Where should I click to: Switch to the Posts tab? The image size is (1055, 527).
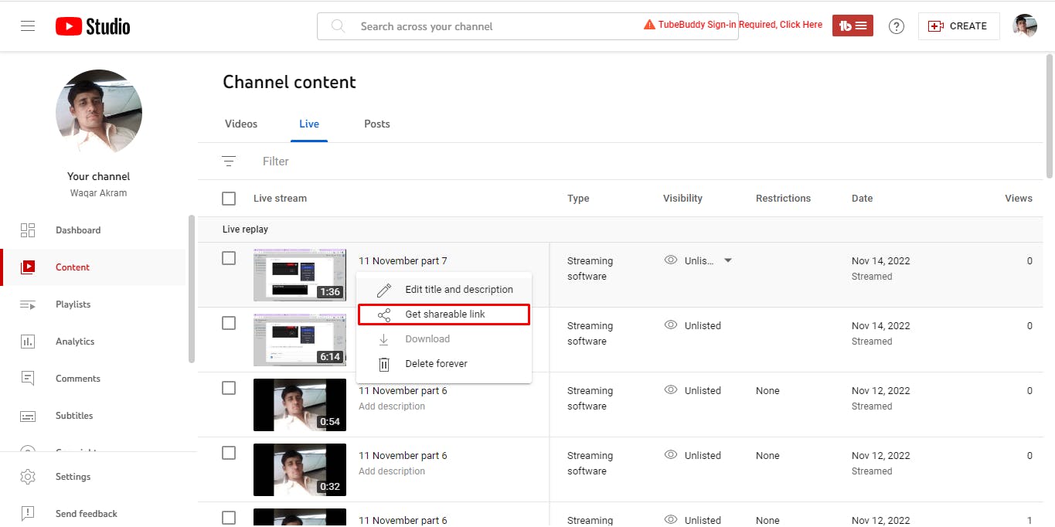(377, 124)
